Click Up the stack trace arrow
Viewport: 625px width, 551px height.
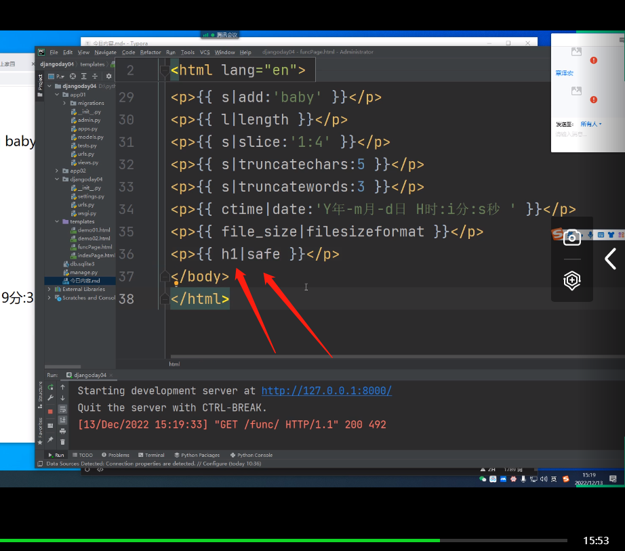coord(62,387)
